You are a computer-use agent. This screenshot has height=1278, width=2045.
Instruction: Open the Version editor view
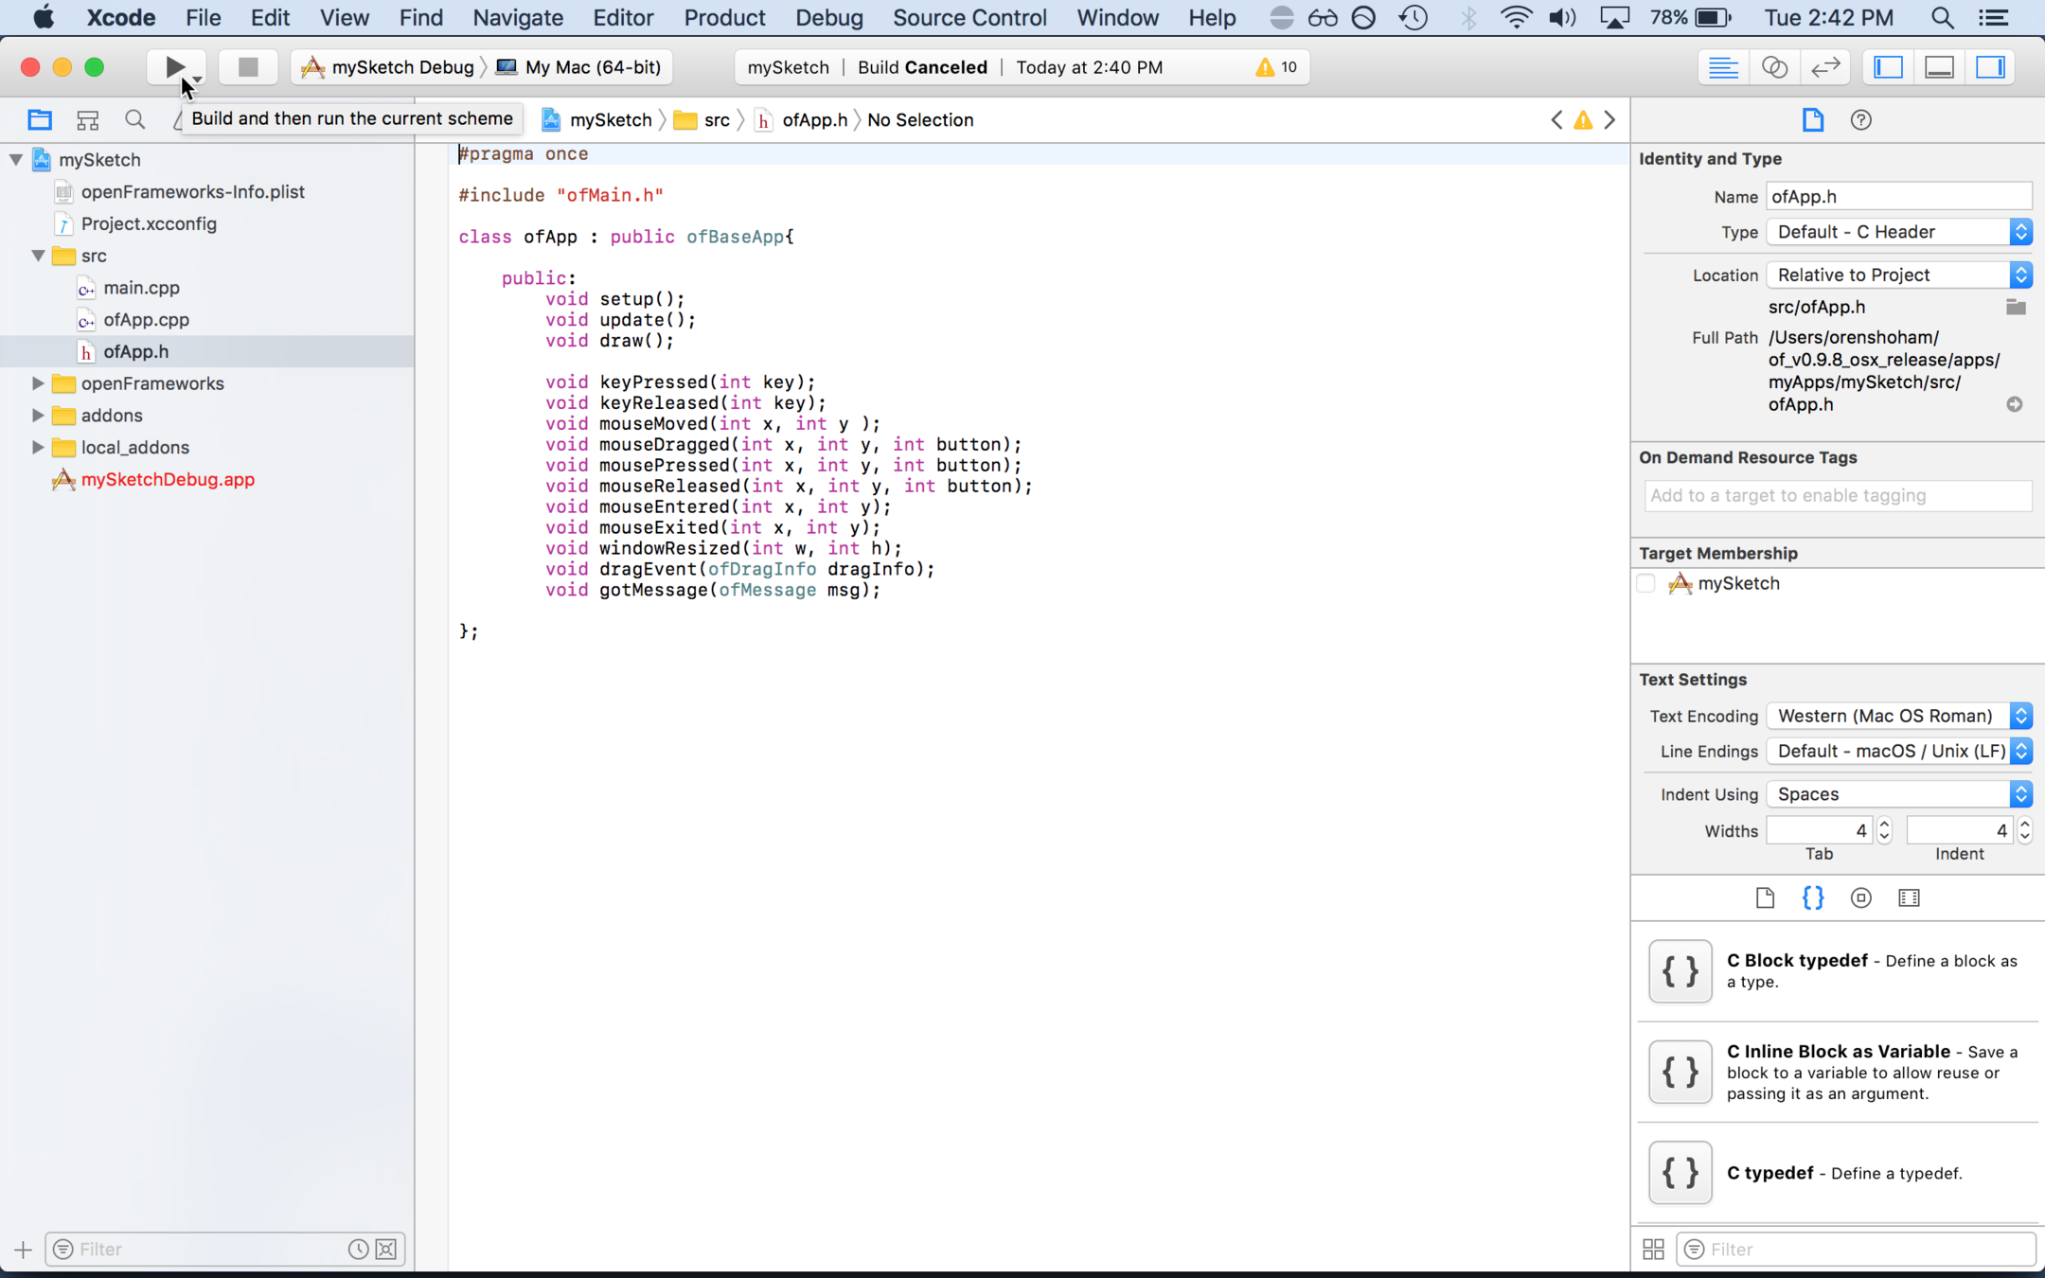(1825, 67)
